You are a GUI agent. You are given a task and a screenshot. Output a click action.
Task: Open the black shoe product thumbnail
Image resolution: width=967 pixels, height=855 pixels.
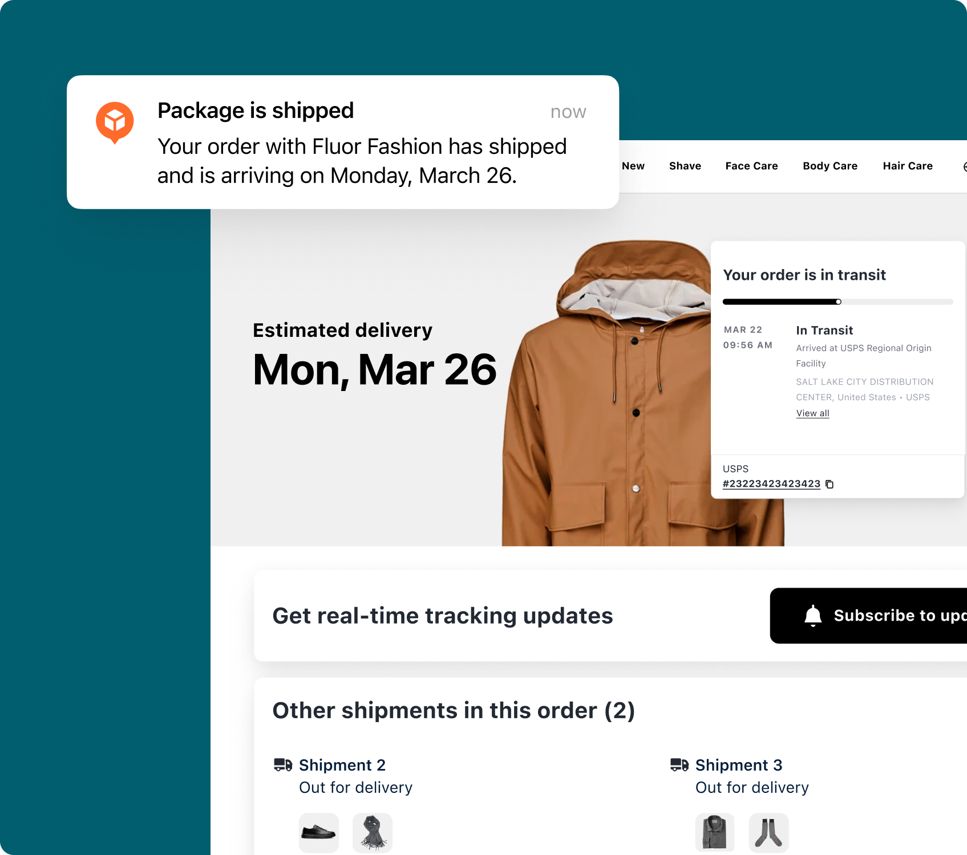tap(319, 833)
